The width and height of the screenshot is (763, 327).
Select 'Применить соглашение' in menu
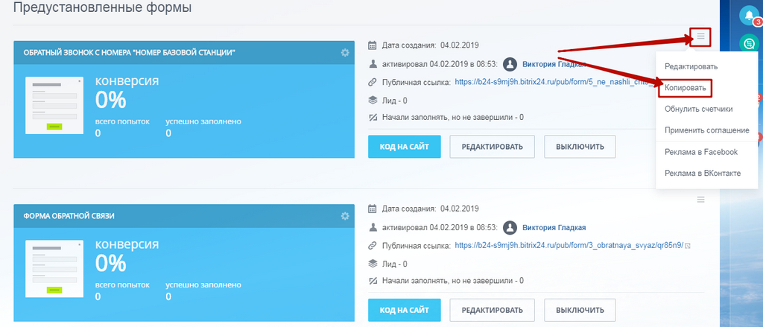coord(706,130)
